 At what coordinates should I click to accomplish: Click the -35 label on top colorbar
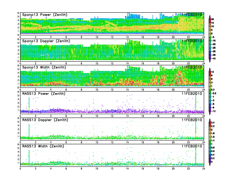[213, 55]
